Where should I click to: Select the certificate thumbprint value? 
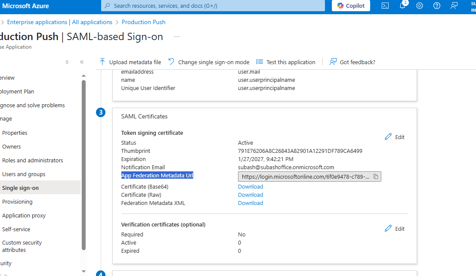(300, 151)
